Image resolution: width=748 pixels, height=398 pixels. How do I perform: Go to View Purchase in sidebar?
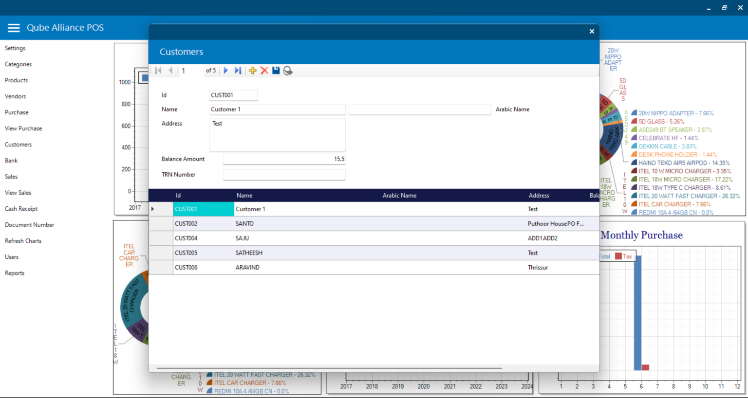pos(23,128)
